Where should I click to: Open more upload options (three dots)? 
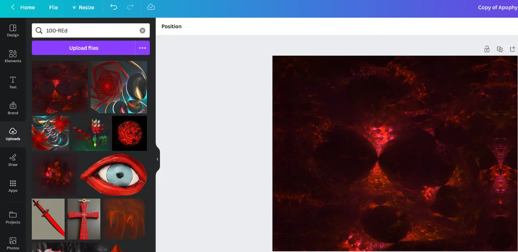coord(142,48)
